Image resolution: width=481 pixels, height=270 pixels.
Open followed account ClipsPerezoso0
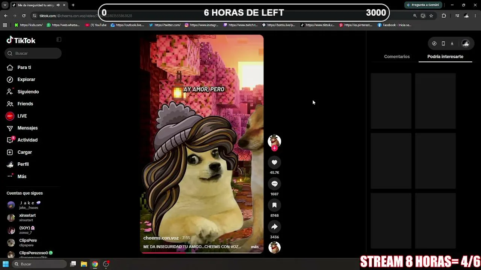pos(30,255)
